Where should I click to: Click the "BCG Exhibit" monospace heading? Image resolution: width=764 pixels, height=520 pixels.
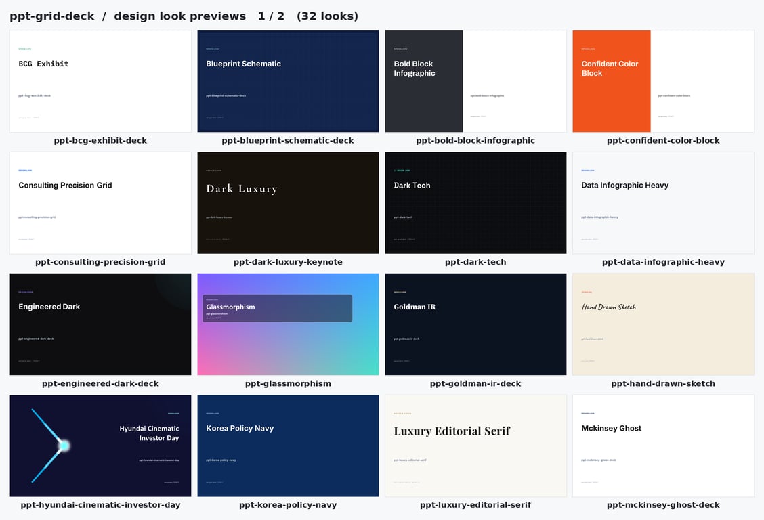pyautogui.click(x=43, y=64)
